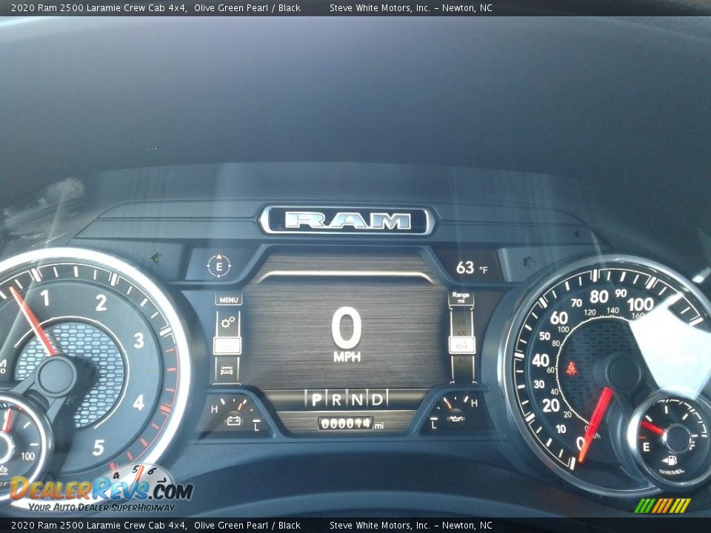Click the highlighted menu item below gears
This screenshot has width=711, height=533.
[x=227, y=346]
